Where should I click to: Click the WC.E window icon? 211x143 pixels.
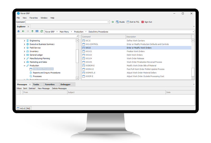pyautogui.click(x=84, y=41)
